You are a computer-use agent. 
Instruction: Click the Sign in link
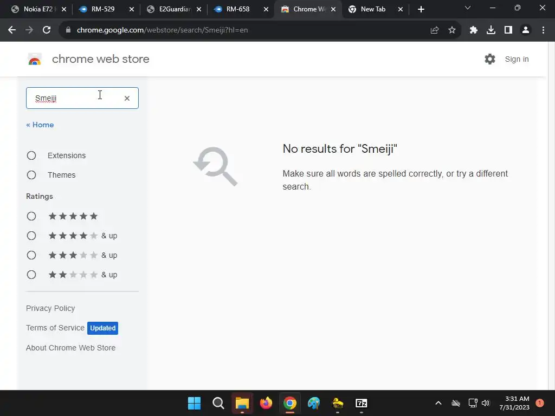517,59
